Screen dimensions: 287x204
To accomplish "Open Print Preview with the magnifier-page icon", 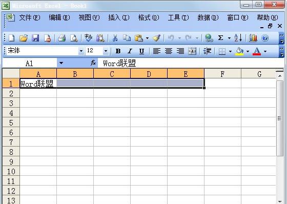I will coord(74,38).
